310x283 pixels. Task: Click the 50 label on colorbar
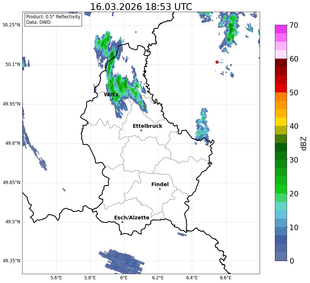point(294,93)
